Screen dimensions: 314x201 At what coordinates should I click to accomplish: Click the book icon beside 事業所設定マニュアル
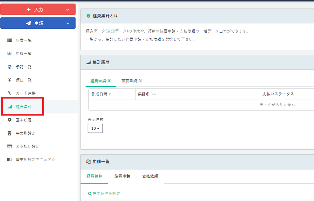(10, 160)
